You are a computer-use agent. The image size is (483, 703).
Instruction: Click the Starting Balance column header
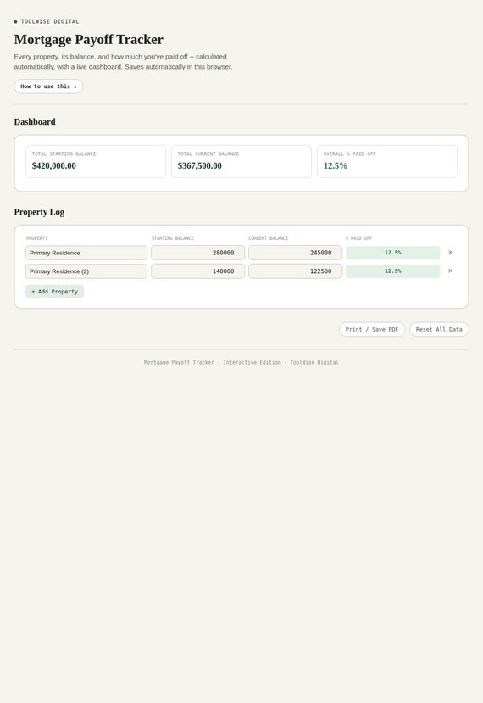click(173, 238)
